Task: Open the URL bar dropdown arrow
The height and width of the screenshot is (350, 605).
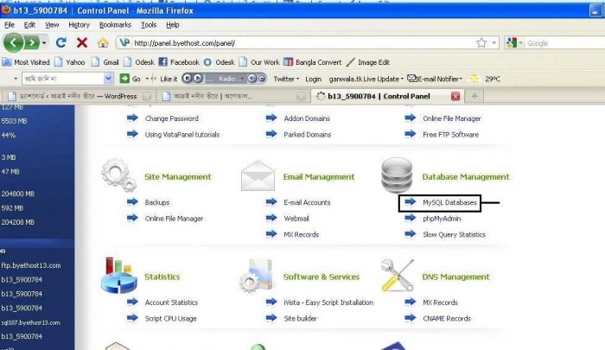Action: (x=494, y=43)
